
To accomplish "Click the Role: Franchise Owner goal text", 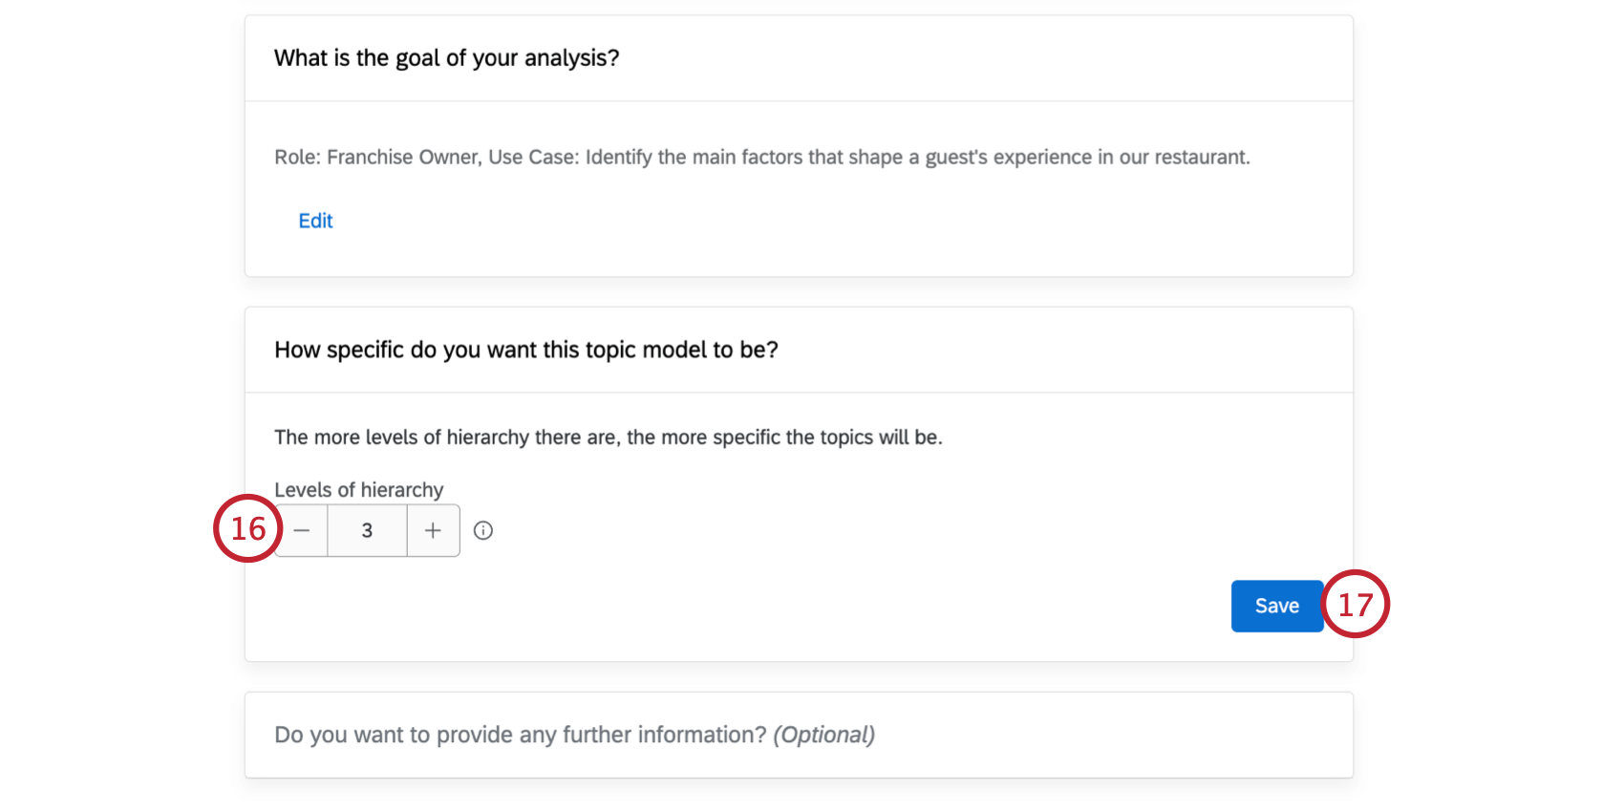I will (376, 158).
